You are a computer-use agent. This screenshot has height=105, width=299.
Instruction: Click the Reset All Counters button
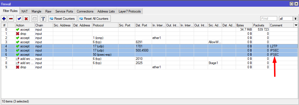coord(94,19)
